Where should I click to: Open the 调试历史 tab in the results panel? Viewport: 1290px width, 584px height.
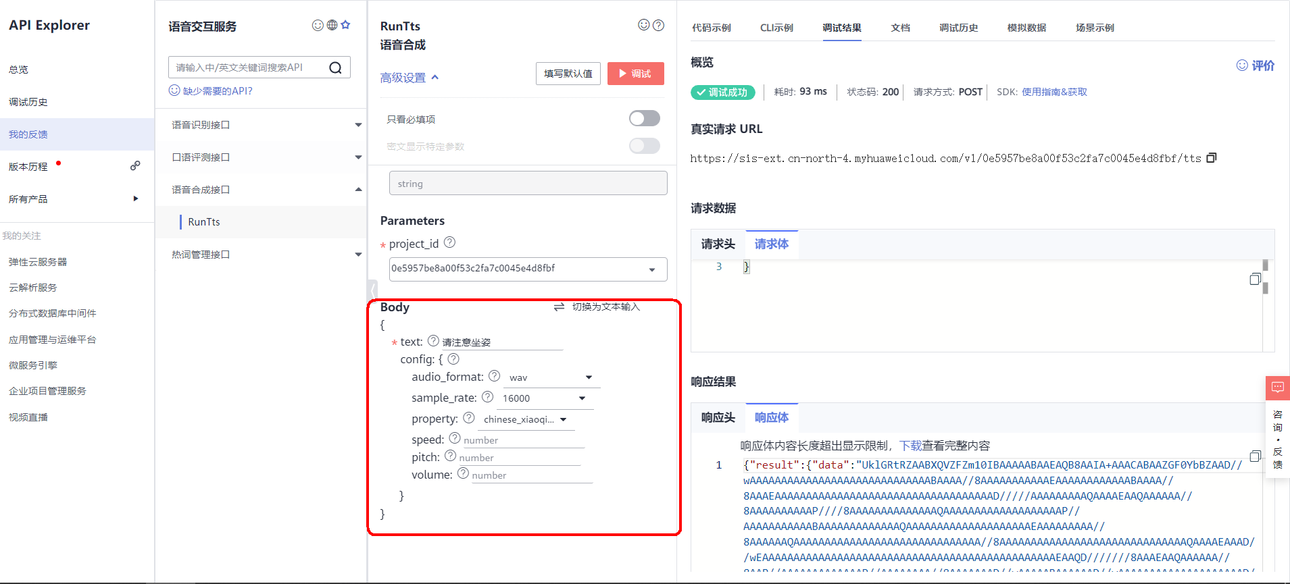958,28
